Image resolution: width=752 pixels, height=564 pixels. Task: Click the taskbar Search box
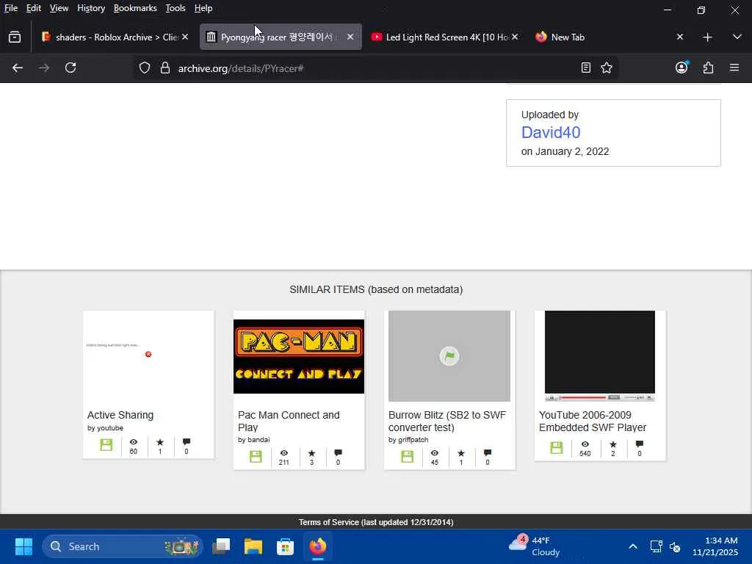click(123, 546)
